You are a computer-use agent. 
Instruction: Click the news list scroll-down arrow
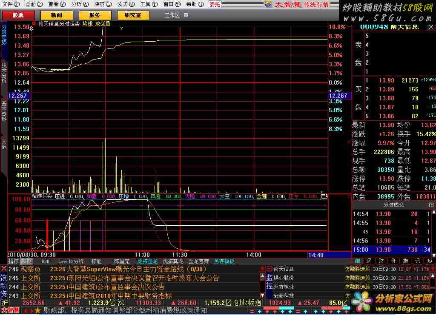pyautogui.click(x=262, y=295)
